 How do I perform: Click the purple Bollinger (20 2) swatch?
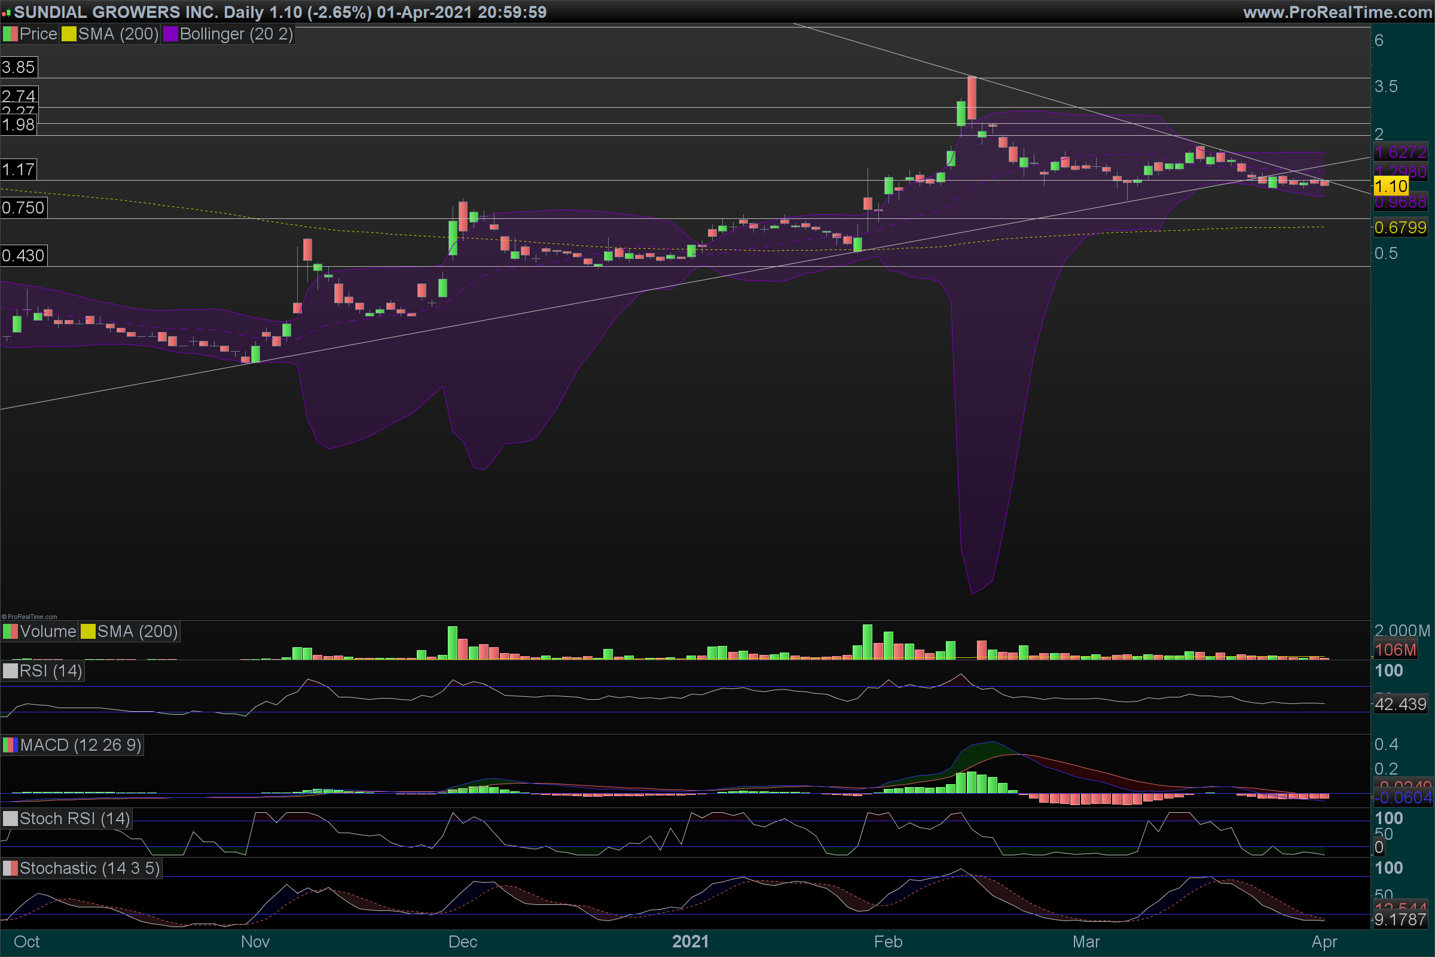[170, 34]
